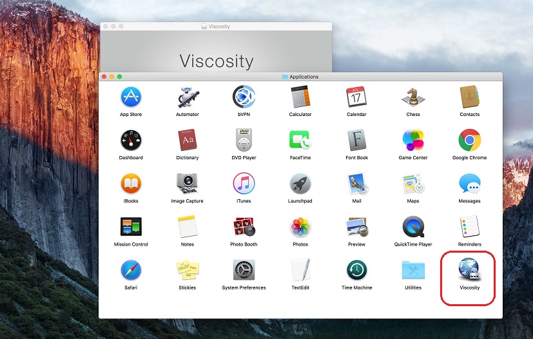The image size is (533, 339).
Task: Click the Calculator app icon
Action: tap(300, 97)
